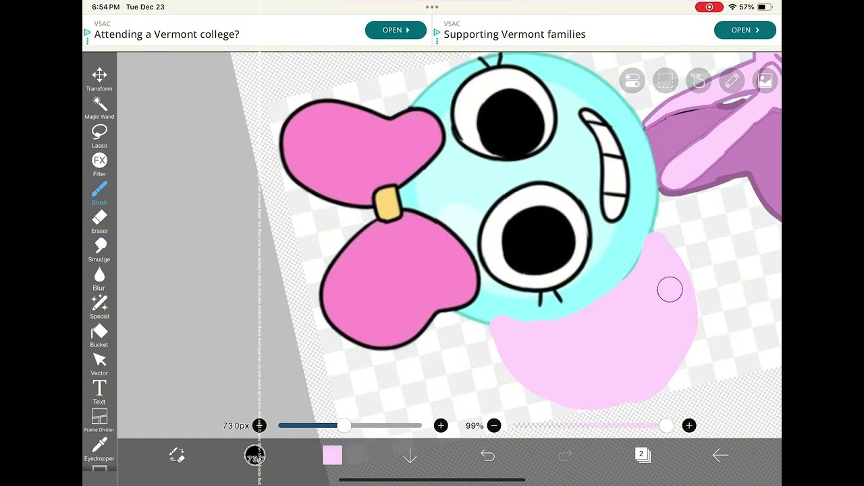
Task: Decrease brush thickness with minus button
Action: point(259,425)
